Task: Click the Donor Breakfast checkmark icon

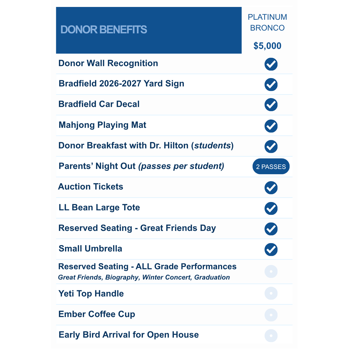Action: (271, 146)
